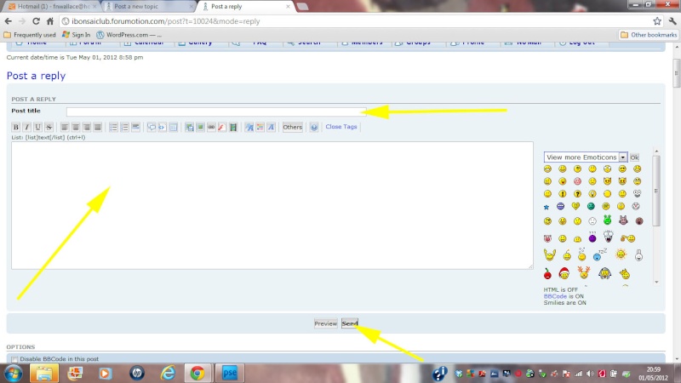Open the WordPress.com bookmark

(129, 35)
